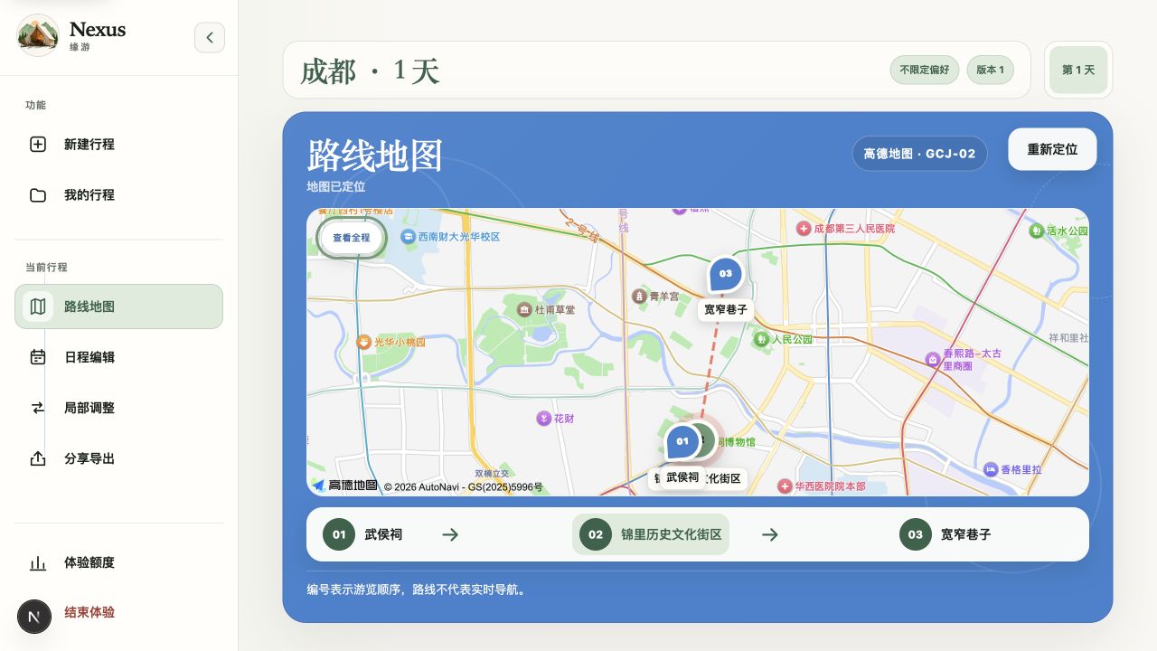Click 成都第三人民医院 hospital icon on map
The height and width of the screenshot is (651, 1157).
(x=803, y=229)
